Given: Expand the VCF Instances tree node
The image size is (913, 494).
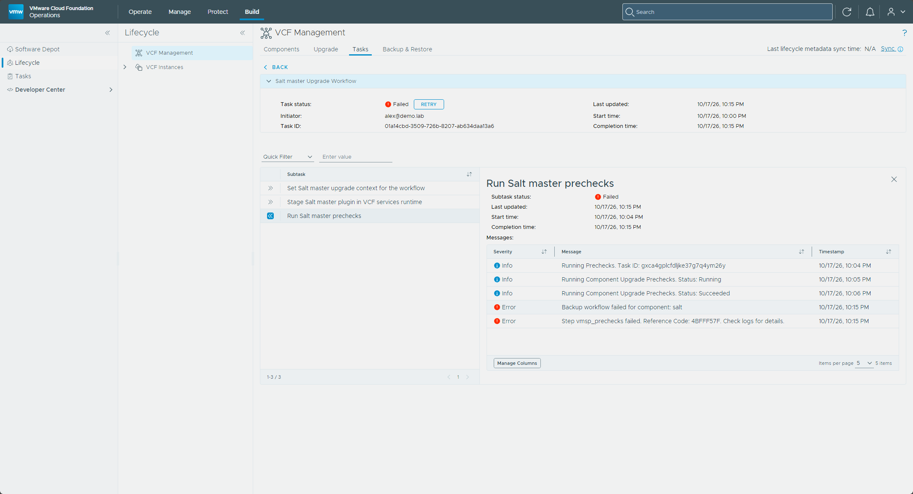Looking at the screenshot, I should click(125, 67).
